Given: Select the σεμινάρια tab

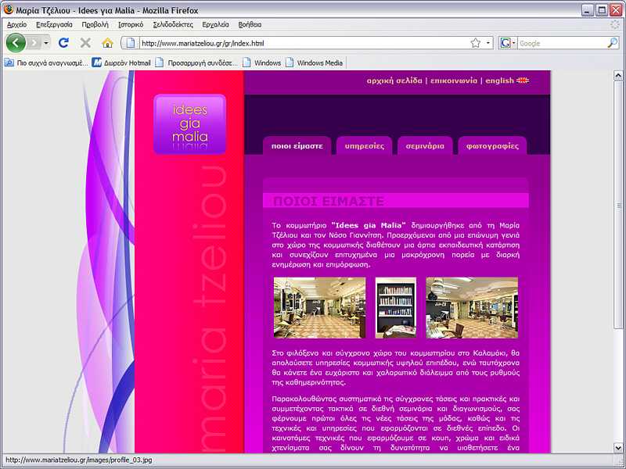Looking at the screenshot, I should click(425, 146).
